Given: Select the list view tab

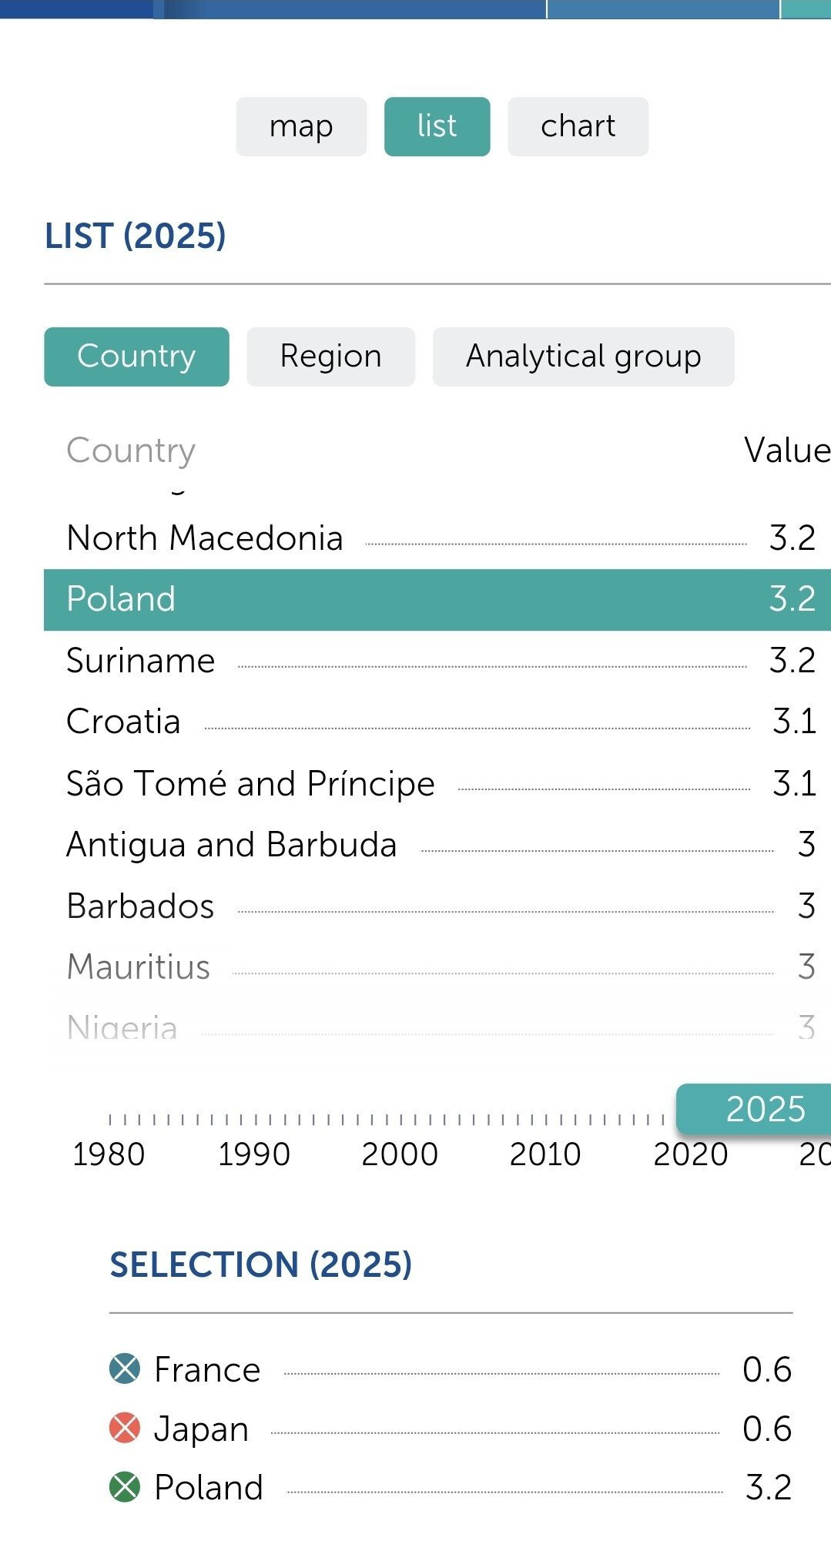Looking at the screenshot, I should coord(437,126).
